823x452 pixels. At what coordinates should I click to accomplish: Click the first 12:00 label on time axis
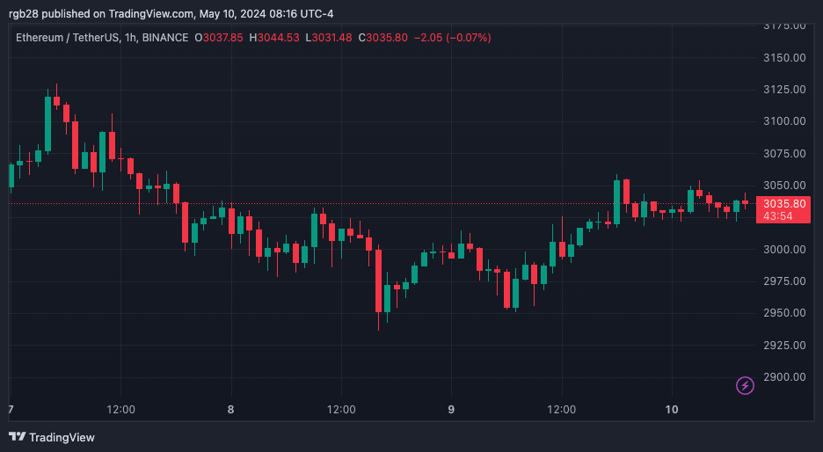(120, 410)
